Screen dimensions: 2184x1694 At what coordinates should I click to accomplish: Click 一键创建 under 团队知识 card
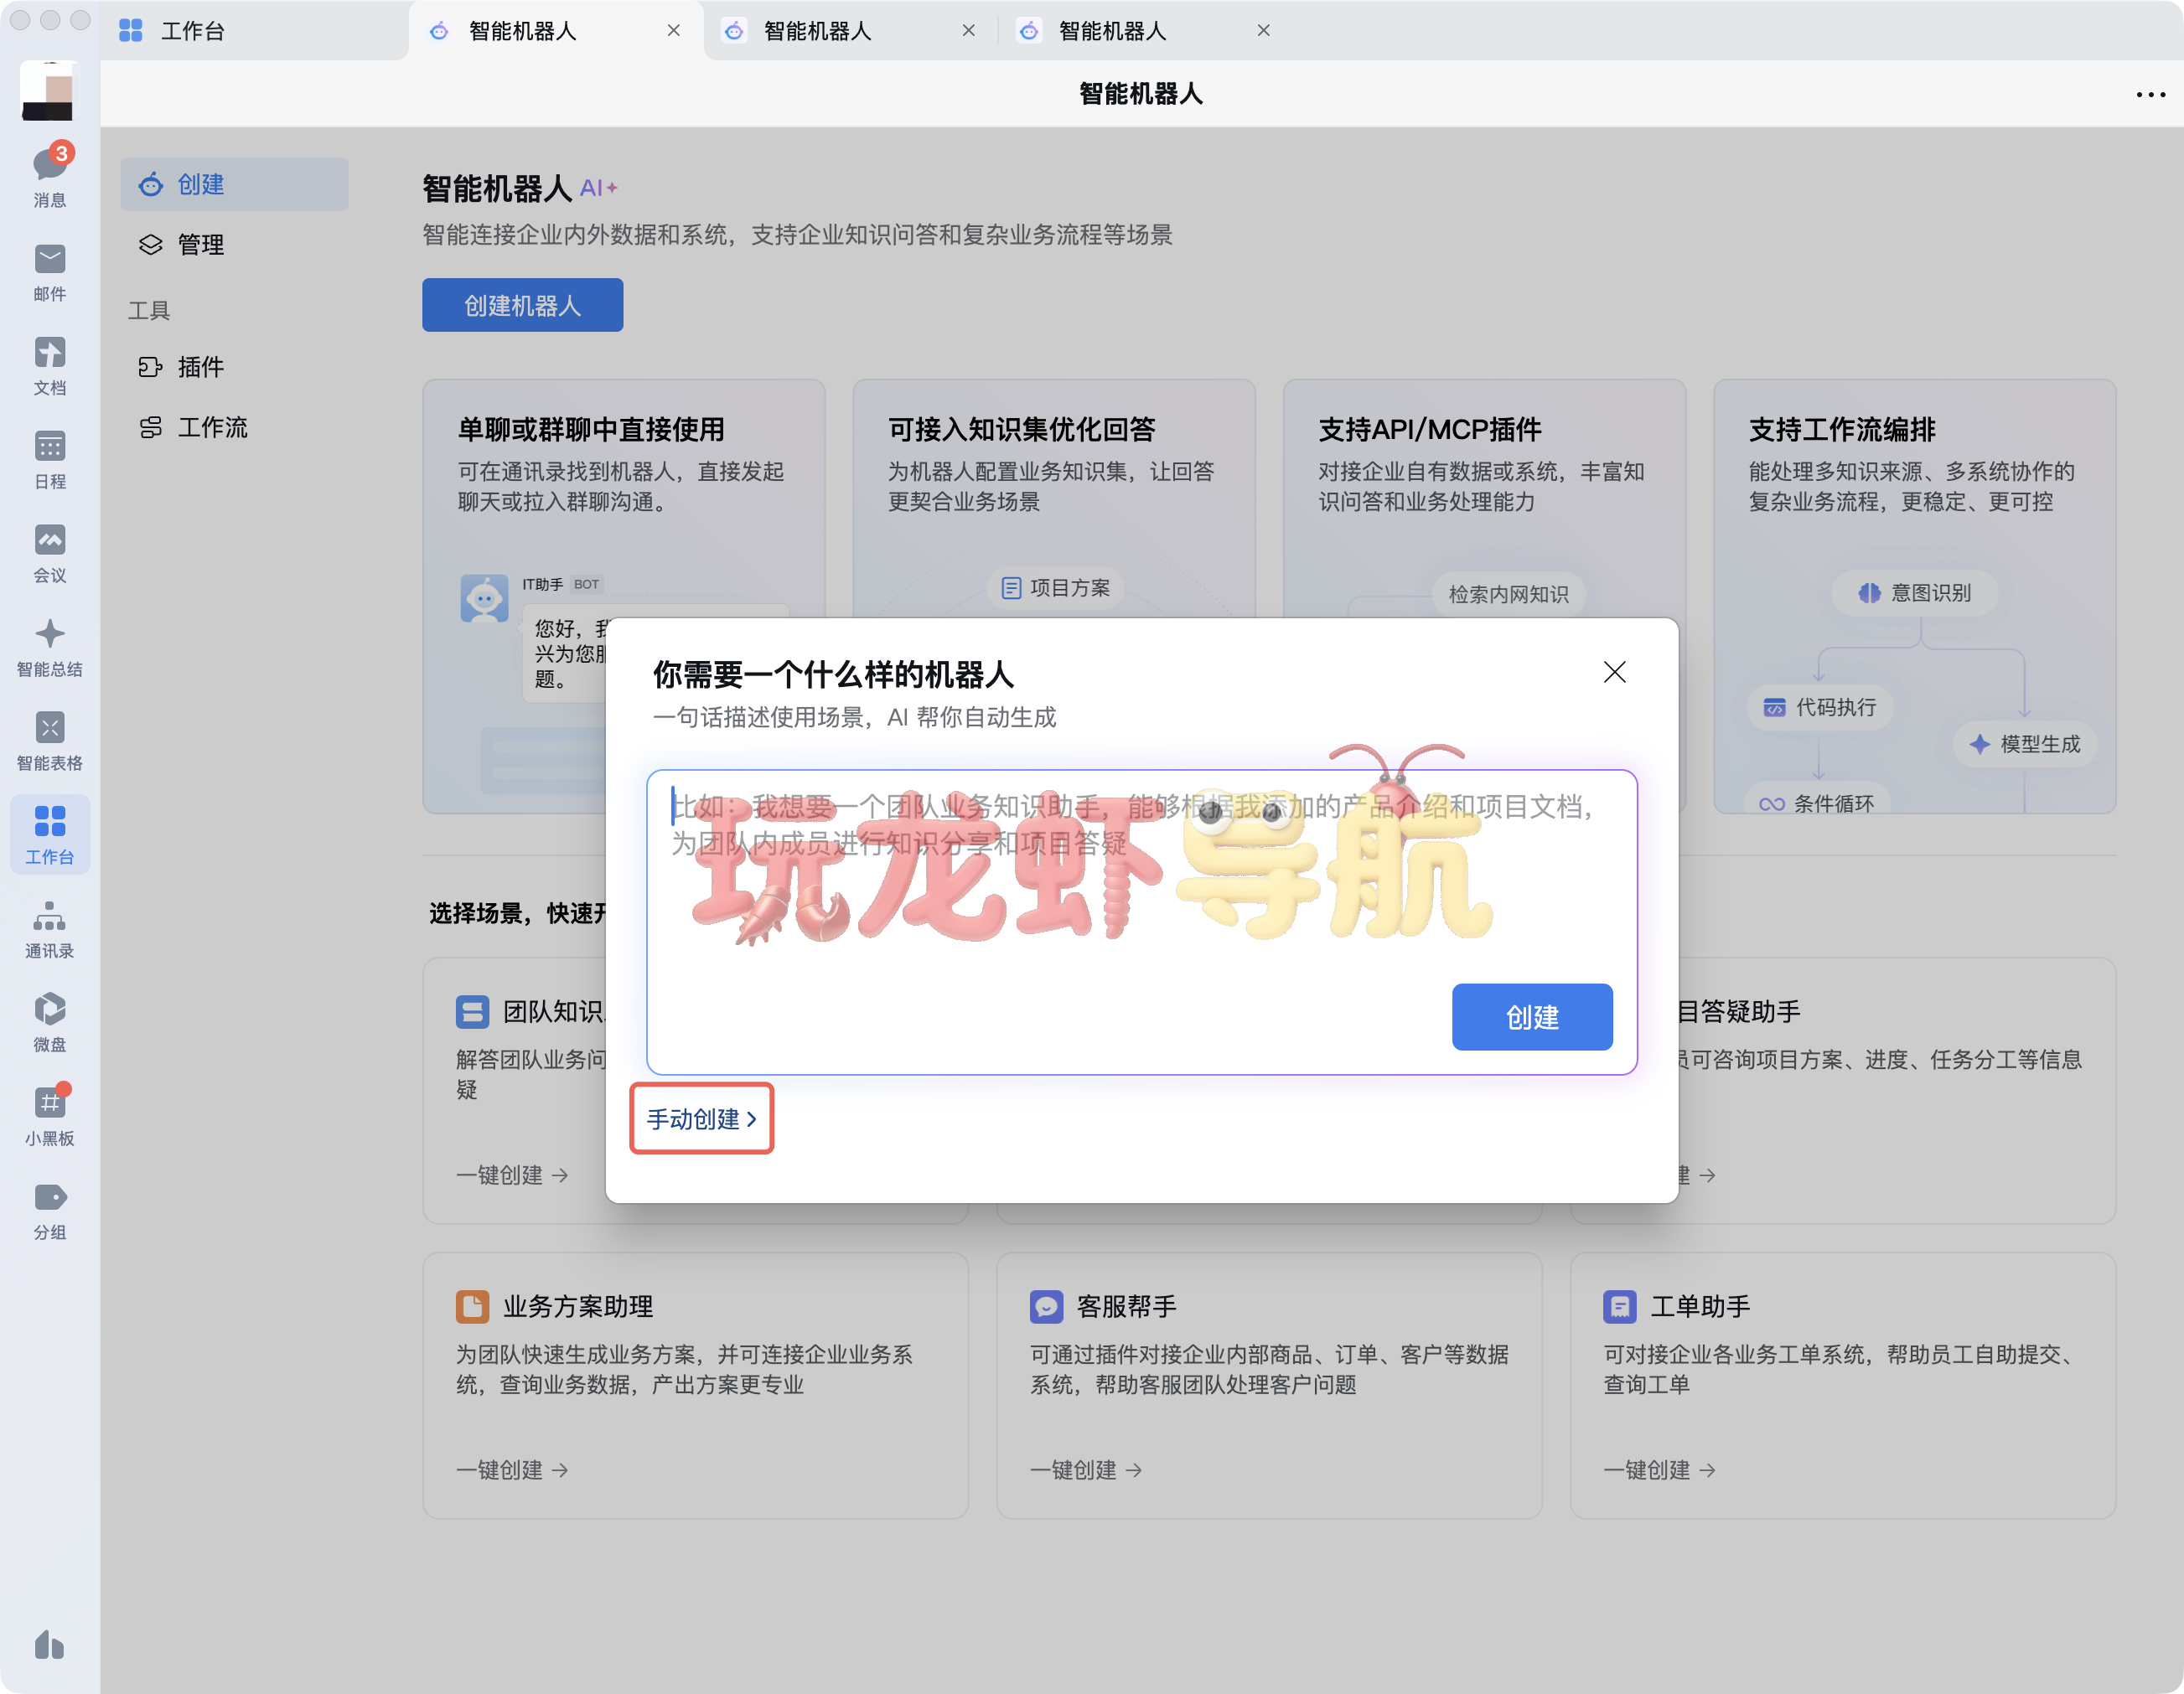tap(512, 1175)
